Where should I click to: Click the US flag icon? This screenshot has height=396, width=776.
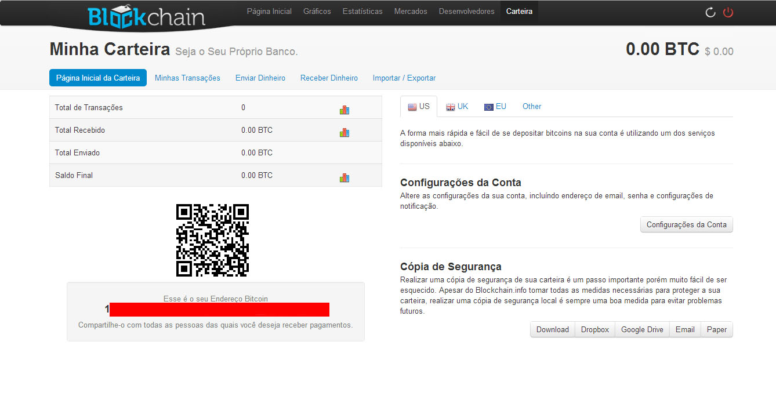point(412,107)
